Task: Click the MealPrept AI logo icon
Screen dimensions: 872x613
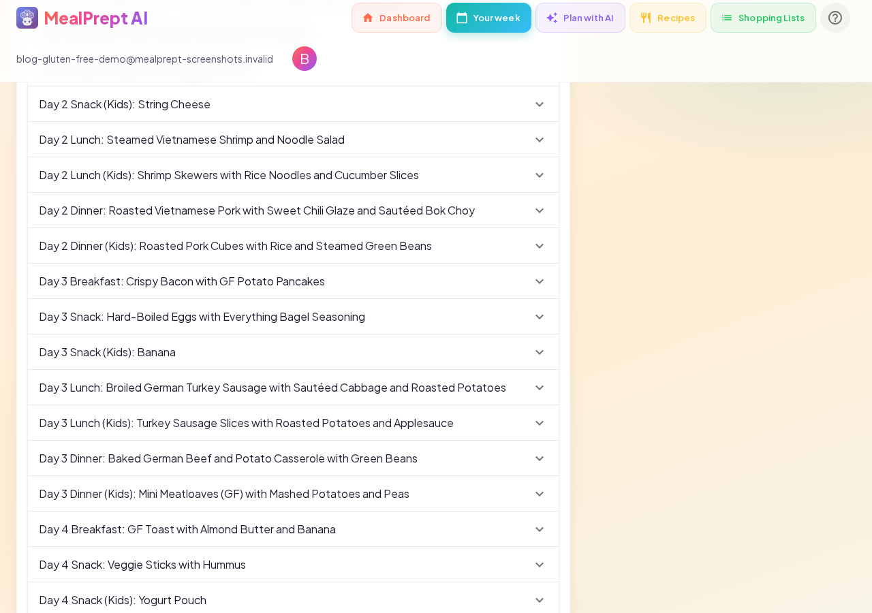Action: click(x=27, y=18)
